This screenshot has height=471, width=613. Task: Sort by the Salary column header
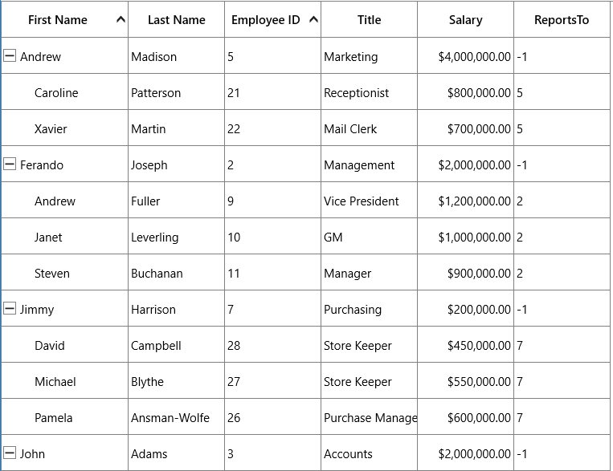coord(465,19)
